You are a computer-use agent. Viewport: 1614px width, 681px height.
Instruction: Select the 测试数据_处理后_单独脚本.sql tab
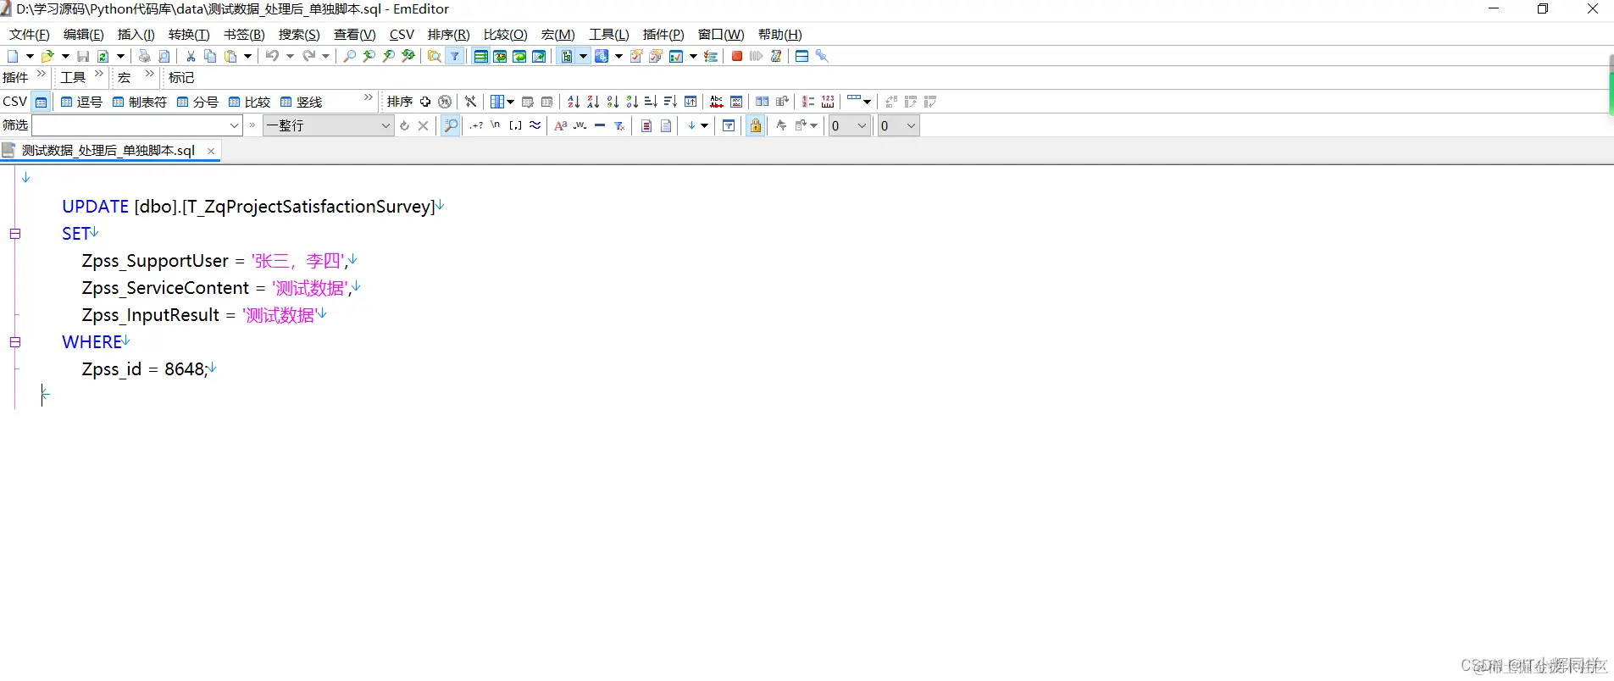[108, 150]
